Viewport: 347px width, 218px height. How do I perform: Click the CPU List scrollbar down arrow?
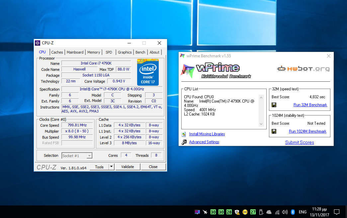[261, 124]
